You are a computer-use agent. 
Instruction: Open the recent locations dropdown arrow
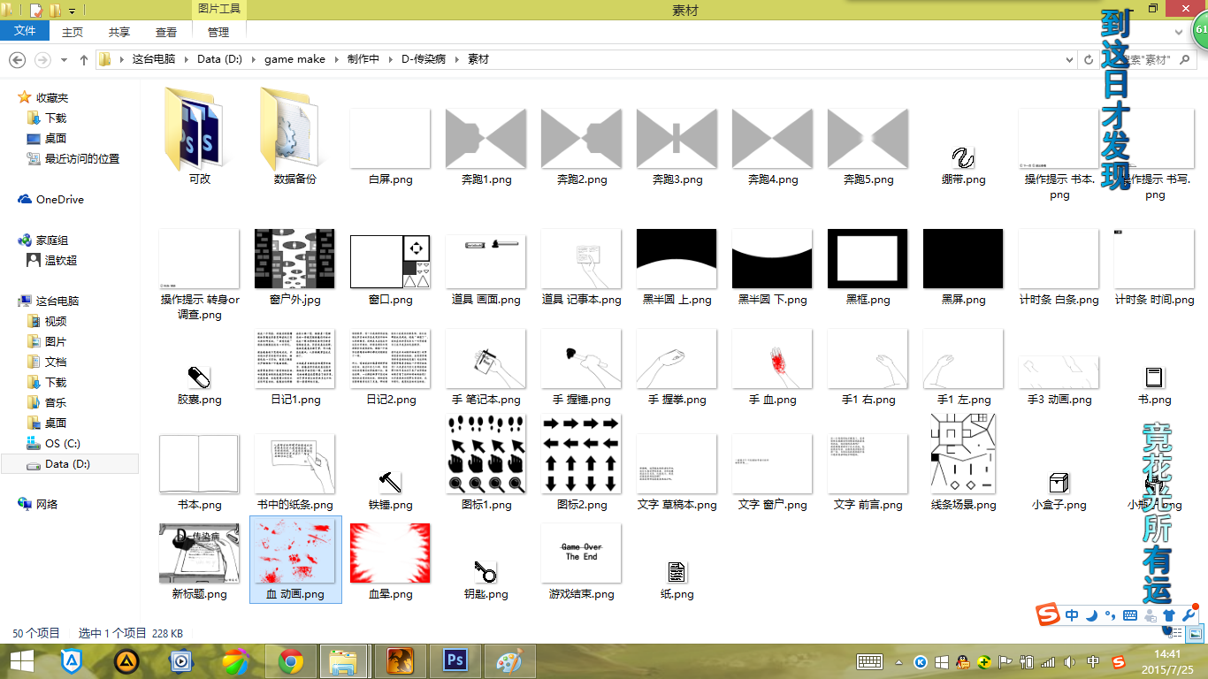64,60
